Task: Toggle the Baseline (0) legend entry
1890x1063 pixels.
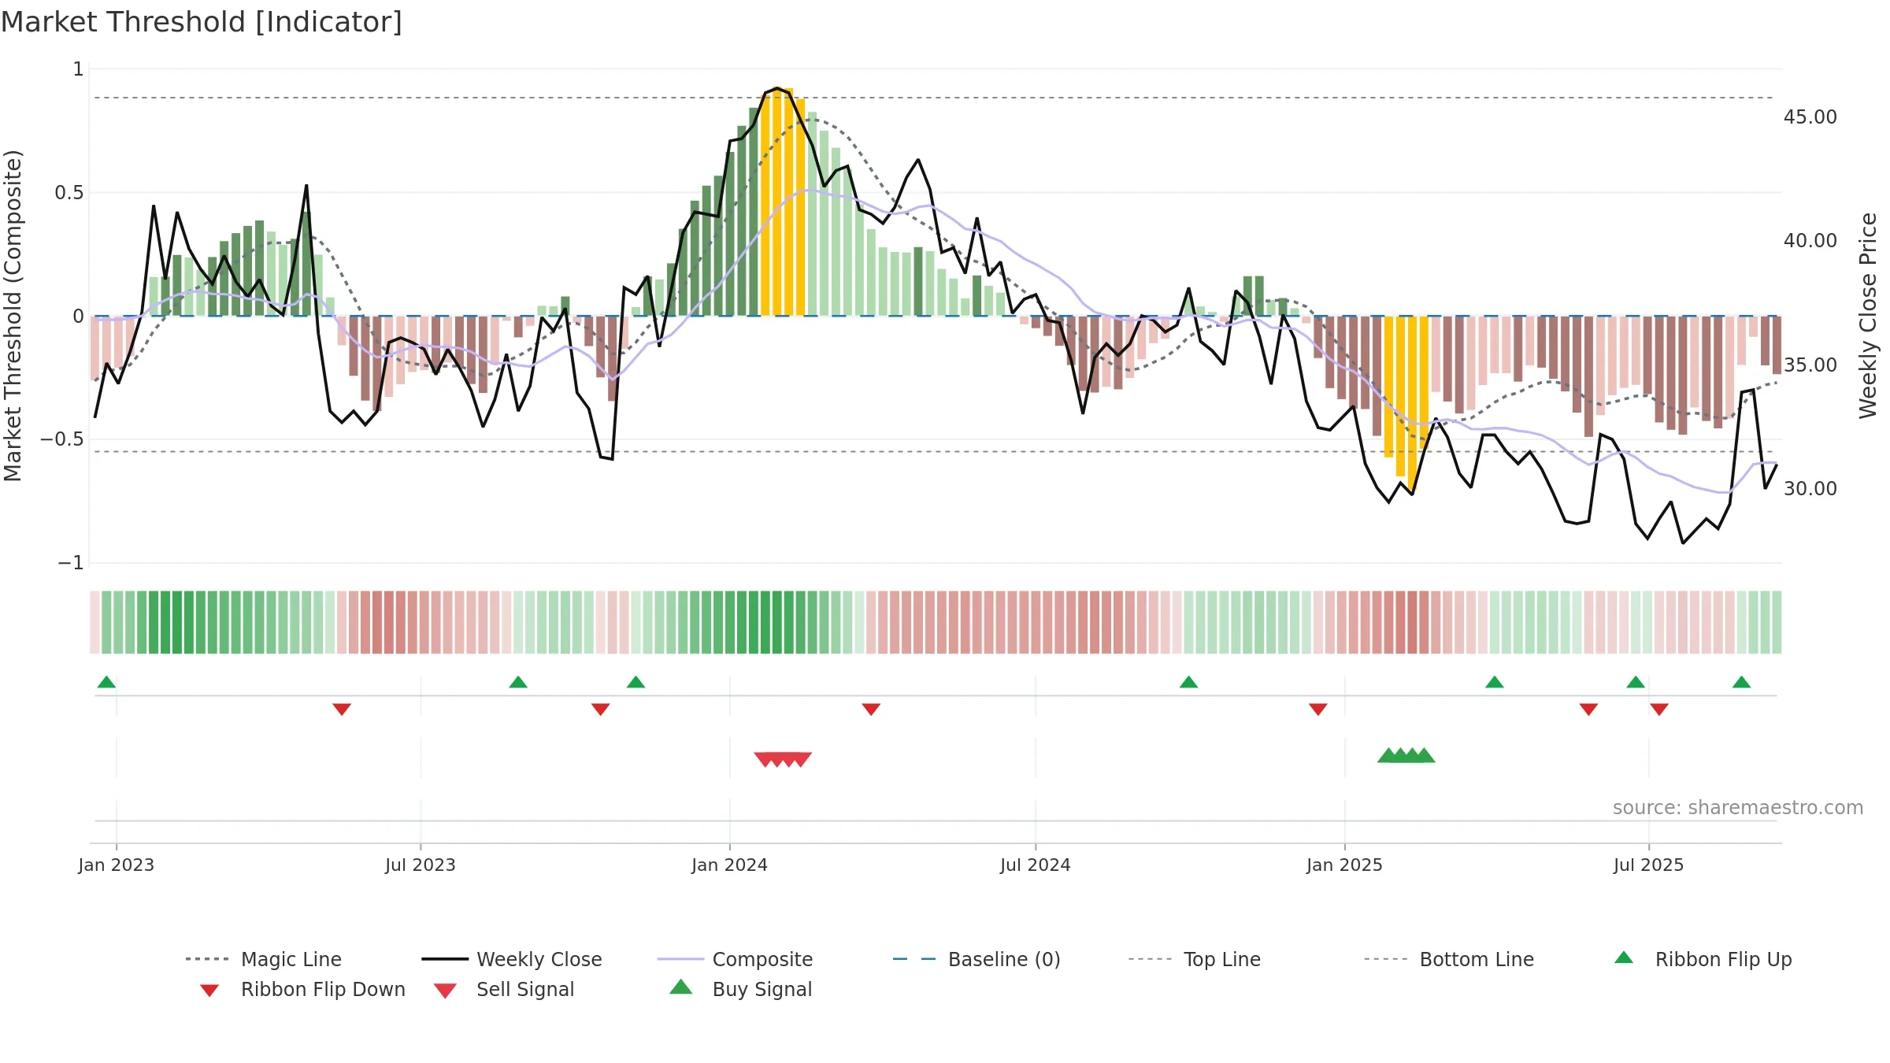Action: click(x=976, y=959)
